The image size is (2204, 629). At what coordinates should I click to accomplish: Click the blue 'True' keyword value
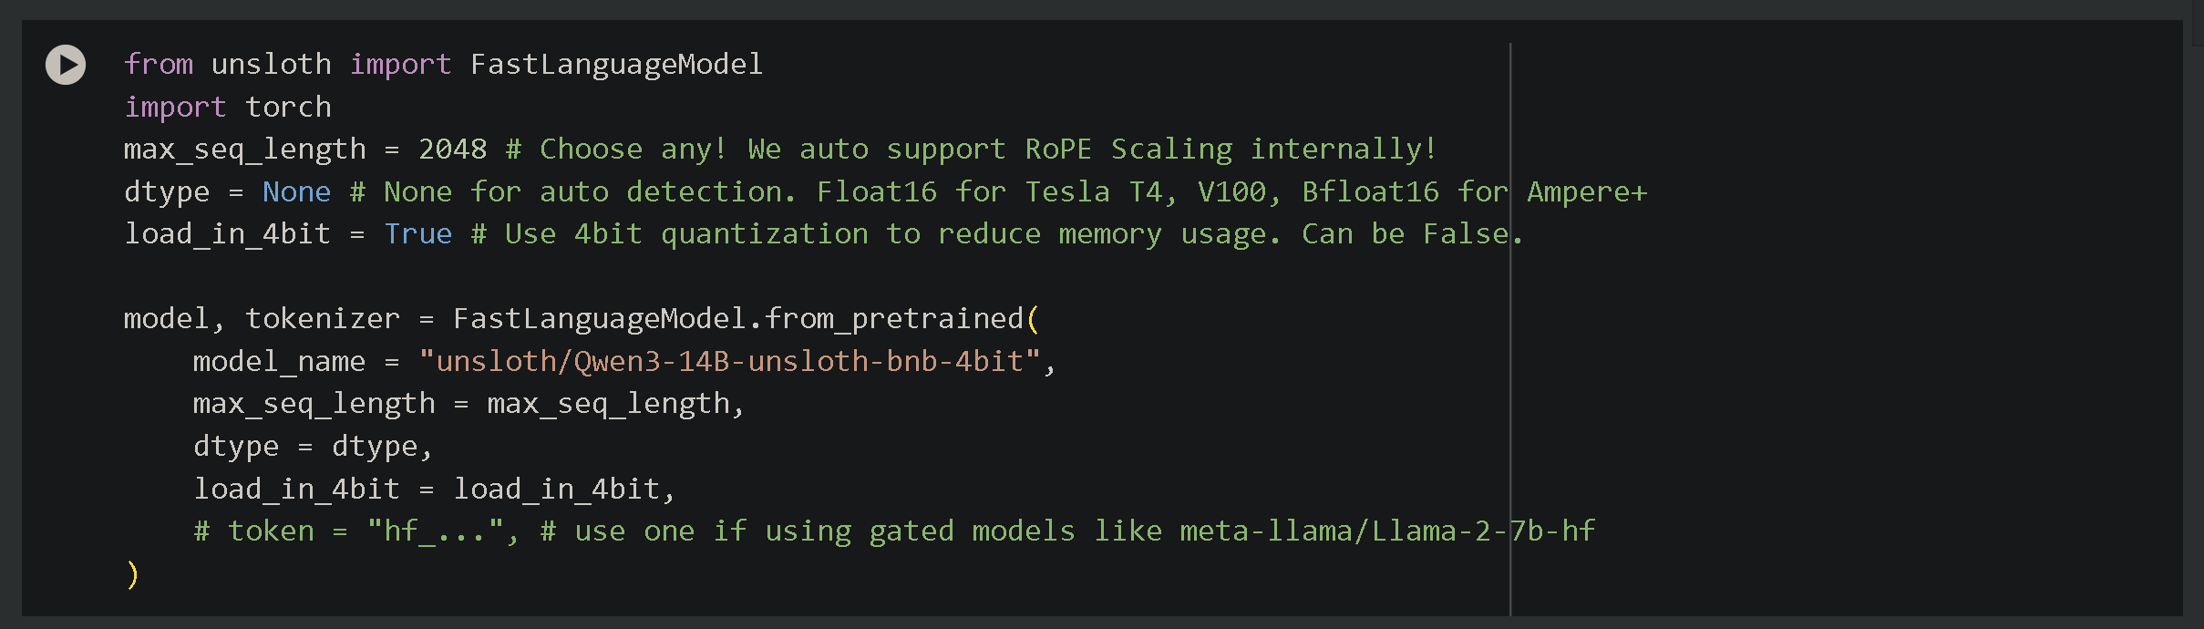pos(417,234)
